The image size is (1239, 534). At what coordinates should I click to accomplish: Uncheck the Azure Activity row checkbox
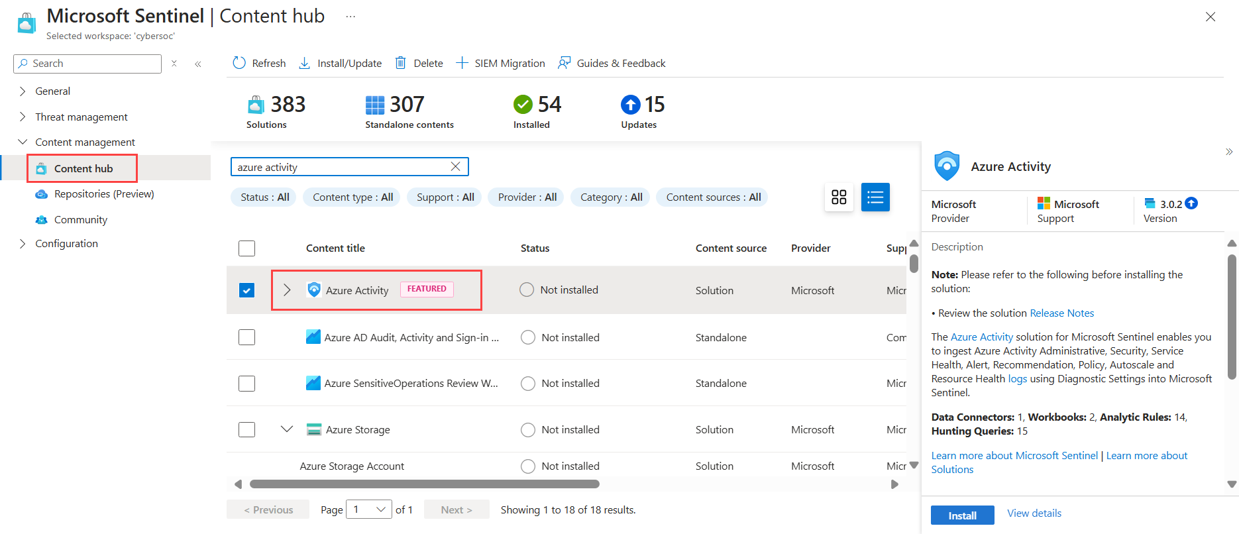246,290
